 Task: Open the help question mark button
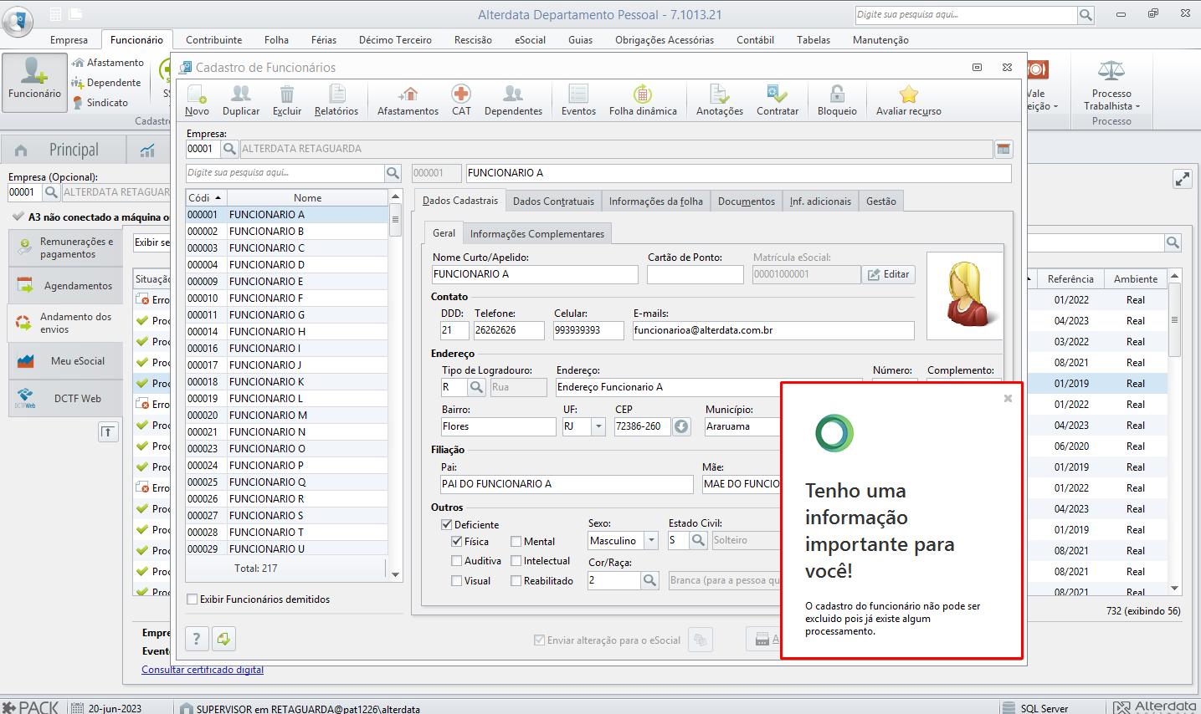197,640
